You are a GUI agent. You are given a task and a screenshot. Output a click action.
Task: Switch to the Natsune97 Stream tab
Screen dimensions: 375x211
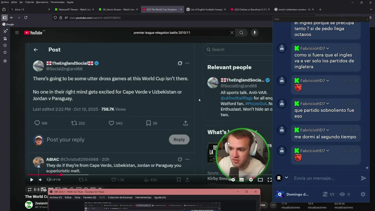coord(75,9)
